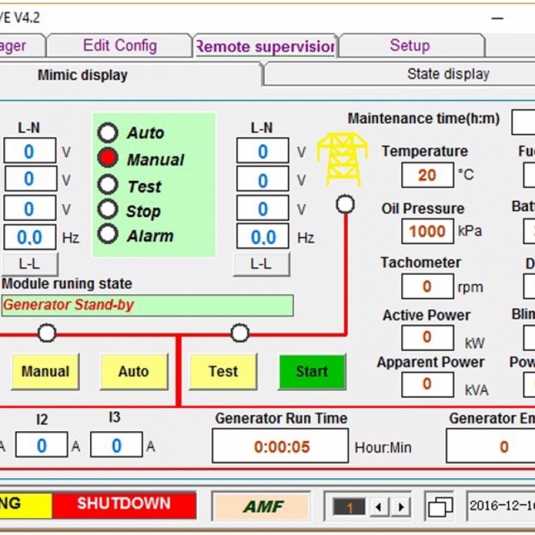Viewport: 535px width, 535px height.
Task: Click the cascade windows icon in status bar
Action: [x=440, y=506]
